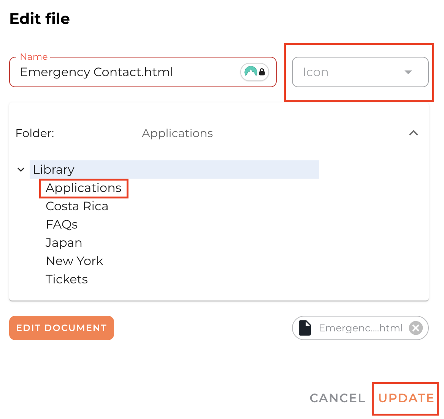Screen dimensions: 444x419
Task: Click the document file icon in attachment chip
Action: pyautogui.click(x=305, y=328)
